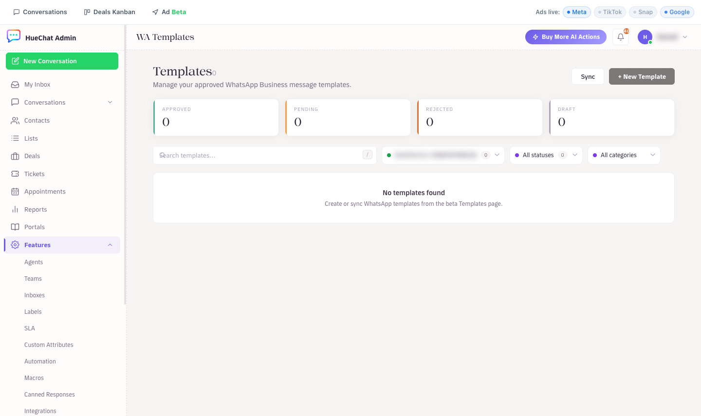Open the WhatsApp account selector dropdown
701x416 pixels.
pos(443,155)
